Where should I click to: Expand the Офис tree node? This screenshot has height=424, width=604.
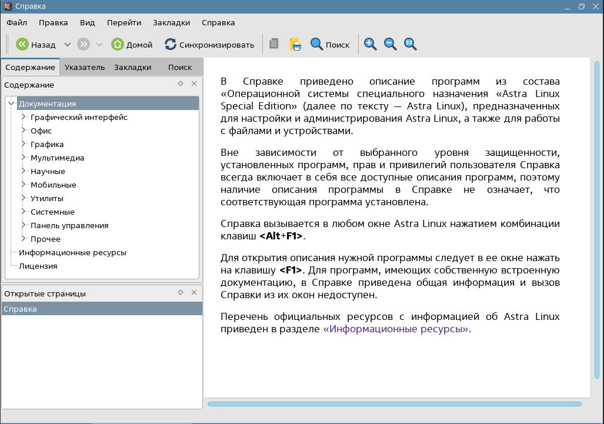point(23,130)
